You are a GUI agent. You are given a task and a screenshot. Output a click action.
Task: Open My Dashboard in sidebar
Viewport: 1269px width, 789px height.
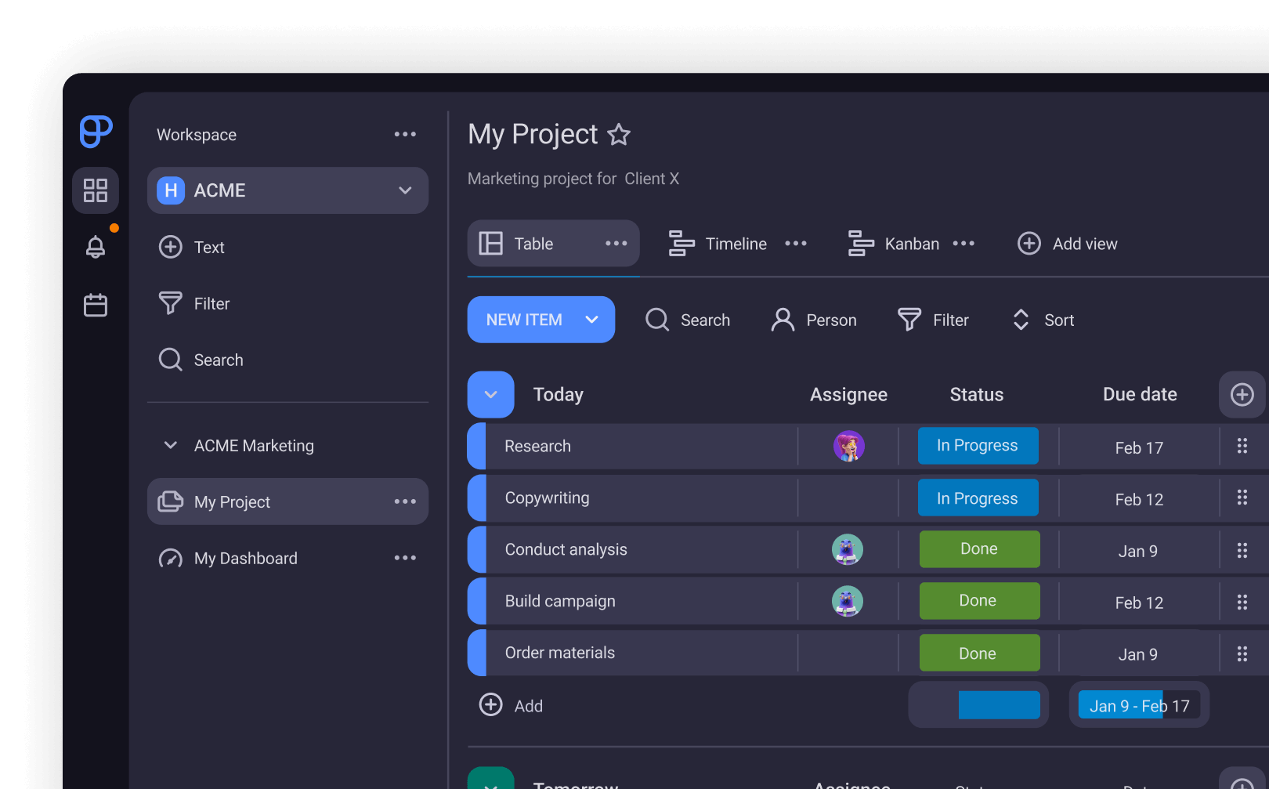(245, 559)
